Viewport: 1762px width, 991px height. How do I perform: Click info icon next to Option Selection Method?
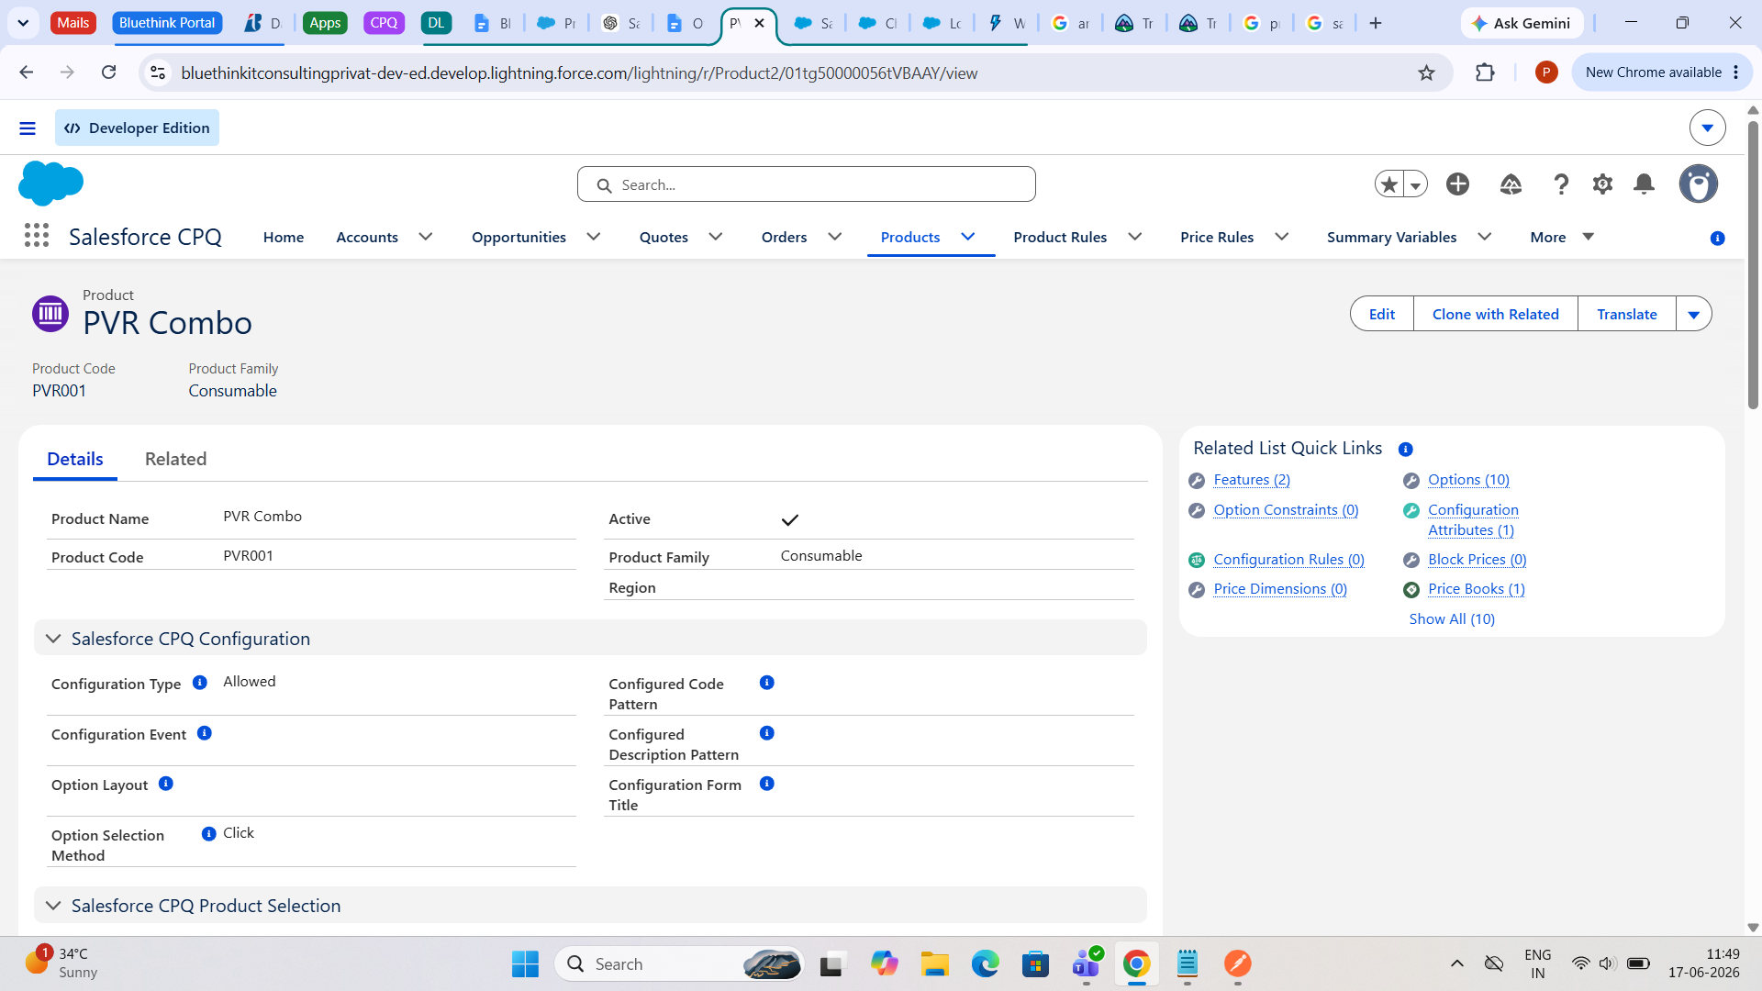click(209, 834)
